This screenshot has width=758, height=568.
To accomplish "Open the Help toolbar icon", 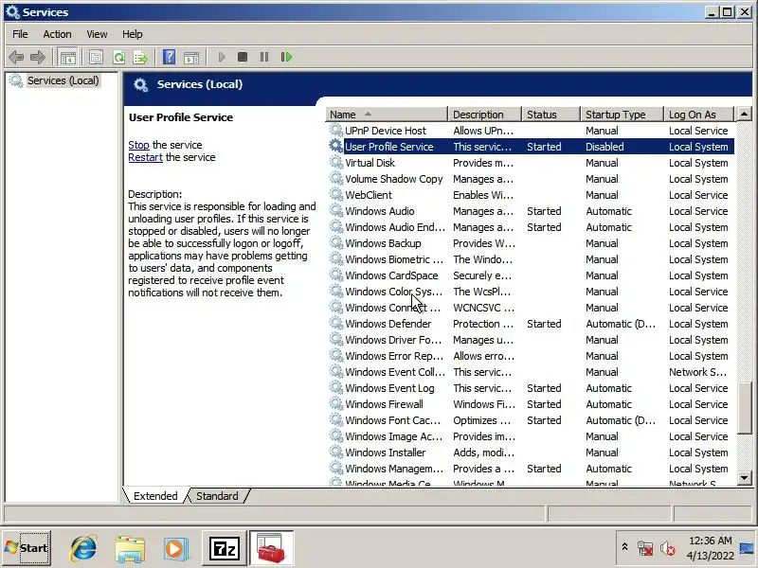I will coord(169,57).
